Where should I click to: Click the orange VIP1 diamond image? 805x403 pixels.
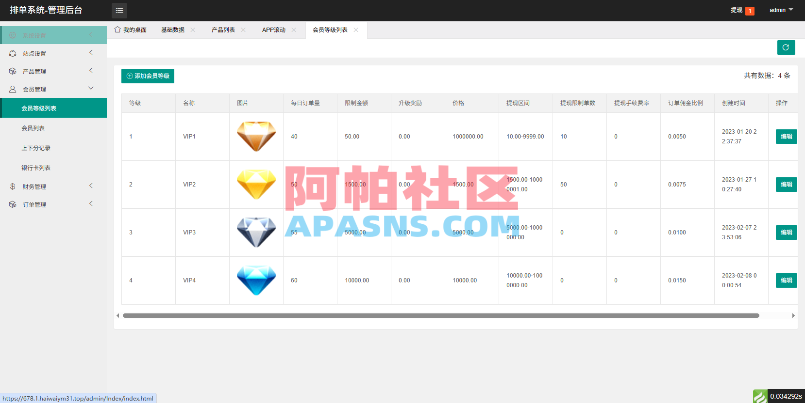(256, 137)
